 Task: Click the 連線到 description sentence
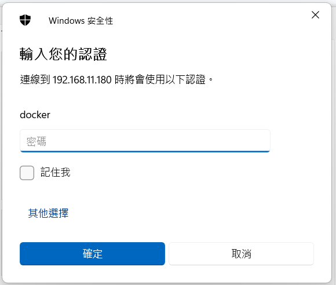click(x=116, y=80)
